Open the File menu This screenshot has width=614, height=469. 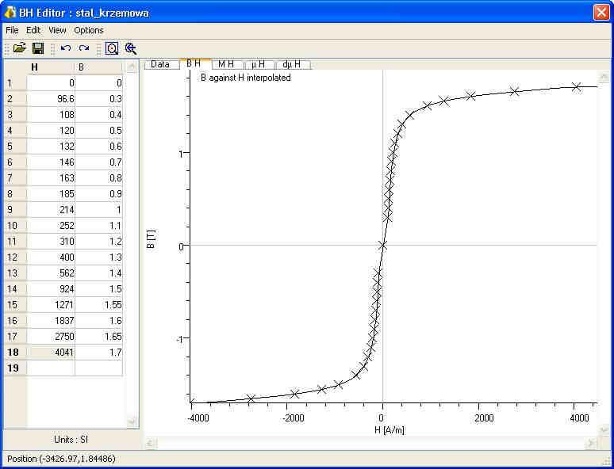pos(12,30)
